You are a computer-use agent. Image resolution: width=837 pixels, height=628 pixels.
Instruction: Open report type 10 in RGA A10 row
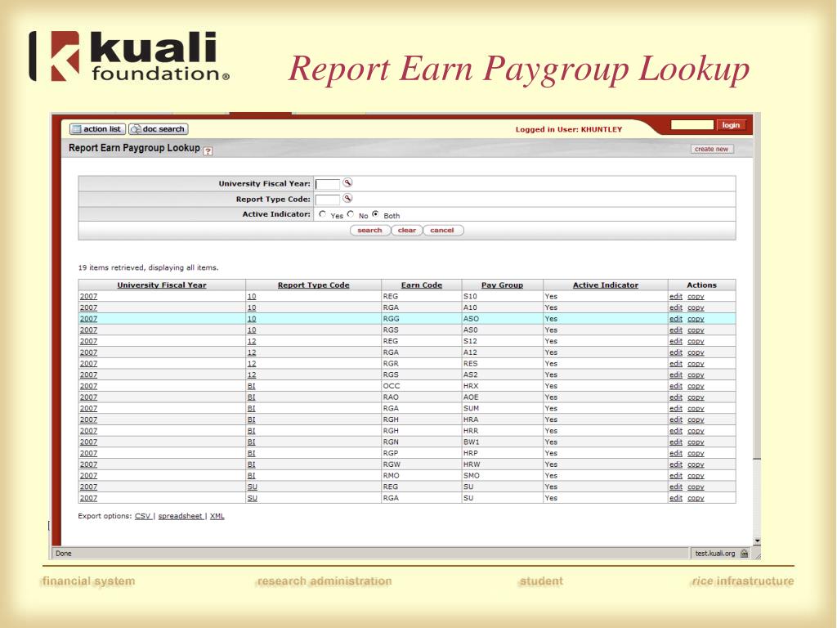252,307
